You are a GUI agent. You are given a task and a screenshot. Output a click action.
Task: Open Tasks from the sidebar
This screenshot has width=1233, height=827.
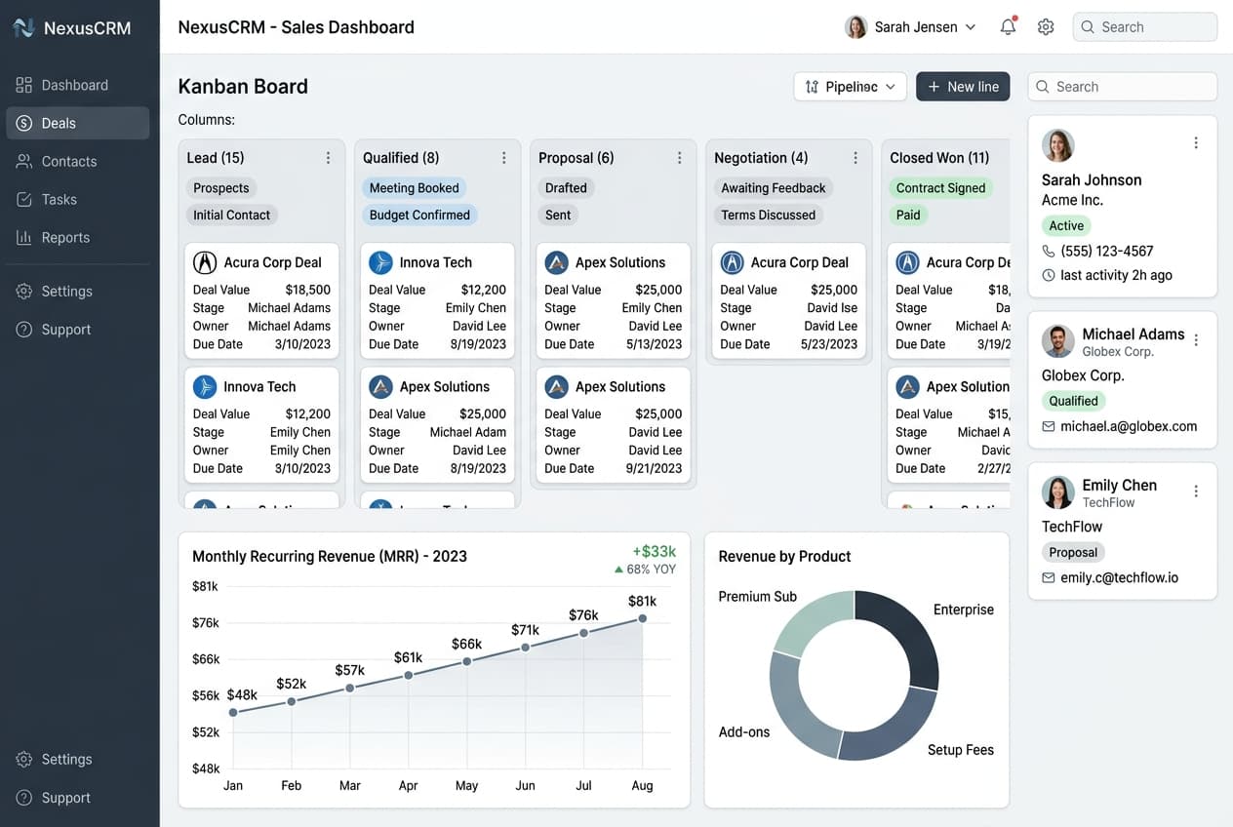click(78, 199)
